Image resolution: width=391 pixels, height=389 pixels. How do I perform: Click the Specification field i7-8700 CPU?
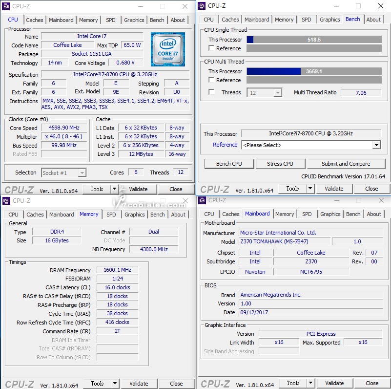(115, 74)
